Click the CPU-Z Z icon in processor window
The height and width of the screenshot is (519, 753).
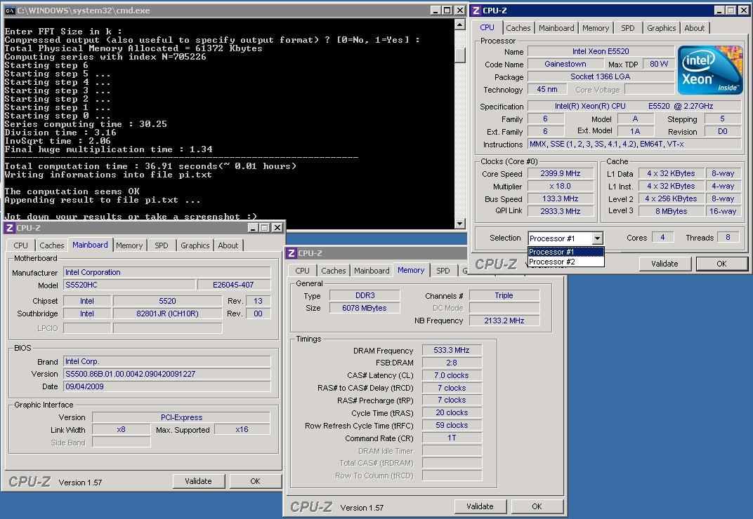pos(476,11)
